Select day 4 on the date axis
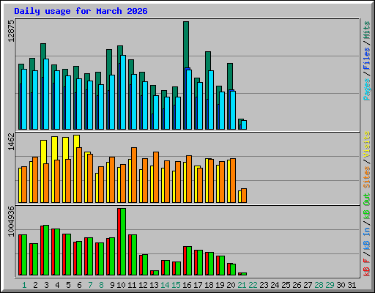Screen dimensions: 375x293 pyautogui.click(x=57, y=285)
